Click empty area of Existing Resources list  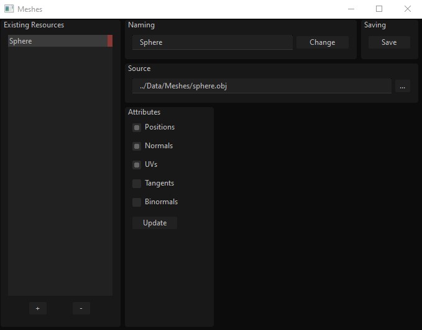[60, 171]
